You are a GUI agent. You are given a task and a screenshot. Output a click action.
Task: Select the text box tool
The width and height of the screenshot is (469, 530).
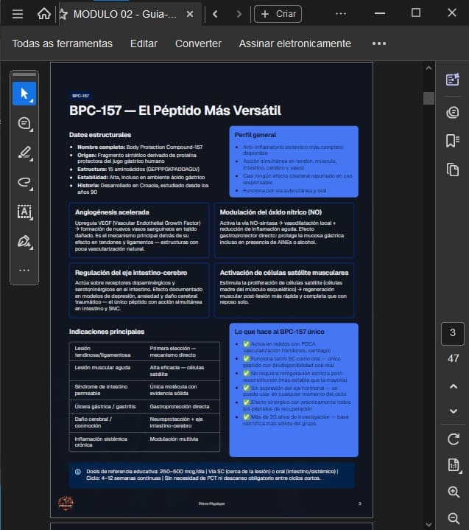[x=24, y=212]
